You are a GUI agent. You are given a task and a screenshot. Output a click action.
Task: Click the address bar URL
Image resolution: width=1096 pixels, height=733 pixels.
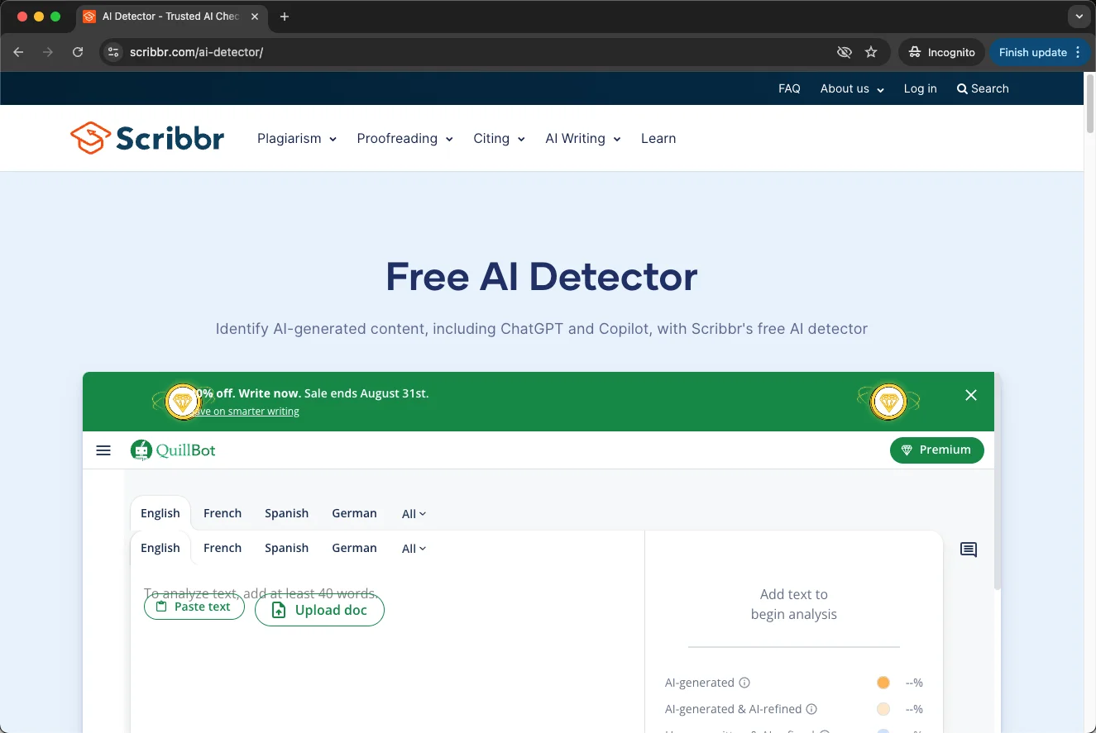pyautogui.click(x=197, y=52)
